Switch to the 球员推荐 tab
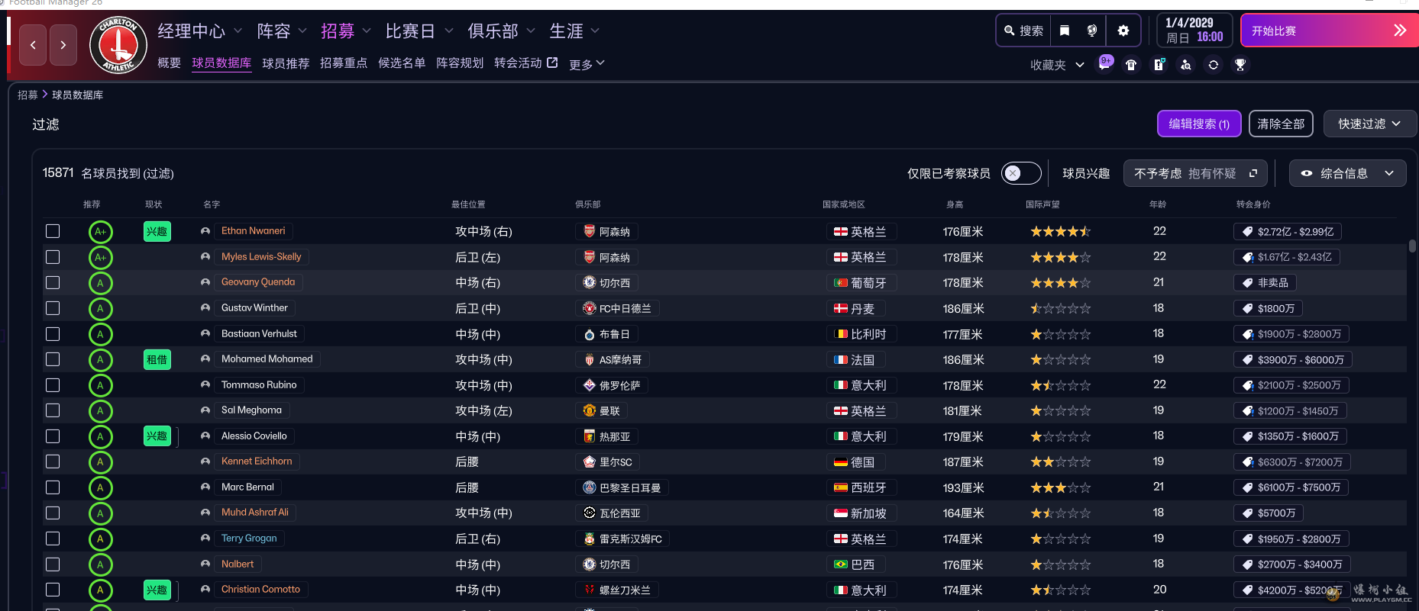This screenshot has width=1419, height=611. click(x=286, y=63)
